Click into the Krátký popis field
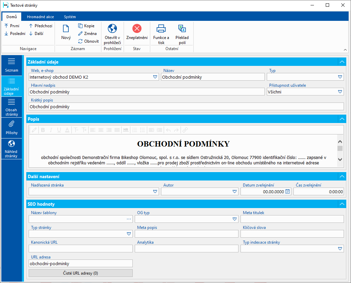 [x=186, y=107]
